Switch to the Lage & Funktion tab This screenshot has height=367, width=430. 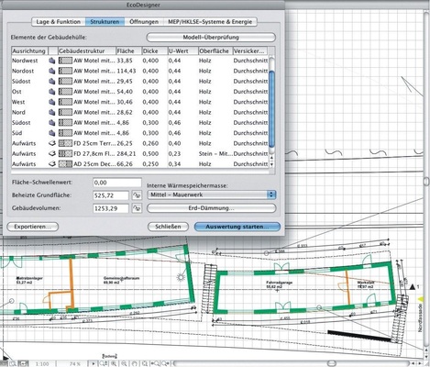click(58, 22)
